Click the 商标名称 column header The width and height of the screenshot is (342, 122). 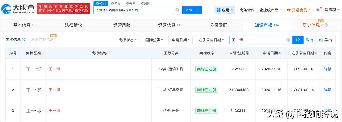pos(99,53)
